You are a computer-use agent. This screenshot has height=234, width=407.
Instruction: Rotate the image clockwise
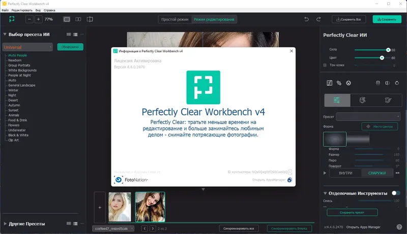[x=397, y=83]
